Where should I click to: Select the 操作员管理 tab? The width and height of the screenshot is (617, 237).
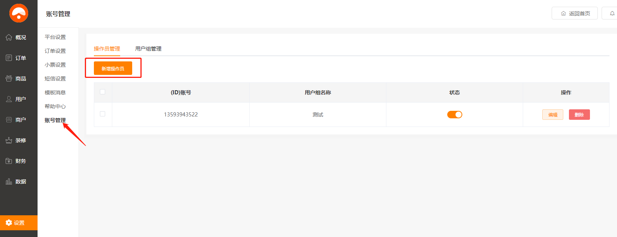[107, 49]
